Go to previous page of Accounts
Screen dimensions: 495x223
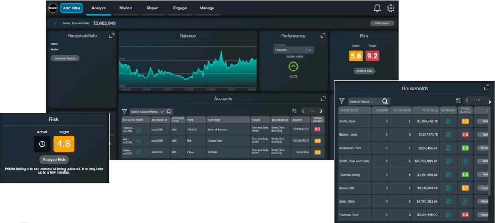point(303,111)
